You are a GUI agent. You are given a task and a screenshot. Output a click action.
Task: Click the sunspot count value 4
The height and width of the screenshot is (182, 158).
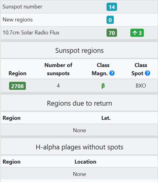58,86
